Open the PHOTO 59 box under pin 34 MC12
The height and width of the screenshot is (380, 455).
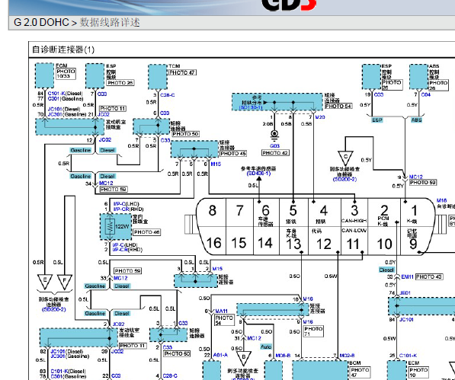point(114,190)
